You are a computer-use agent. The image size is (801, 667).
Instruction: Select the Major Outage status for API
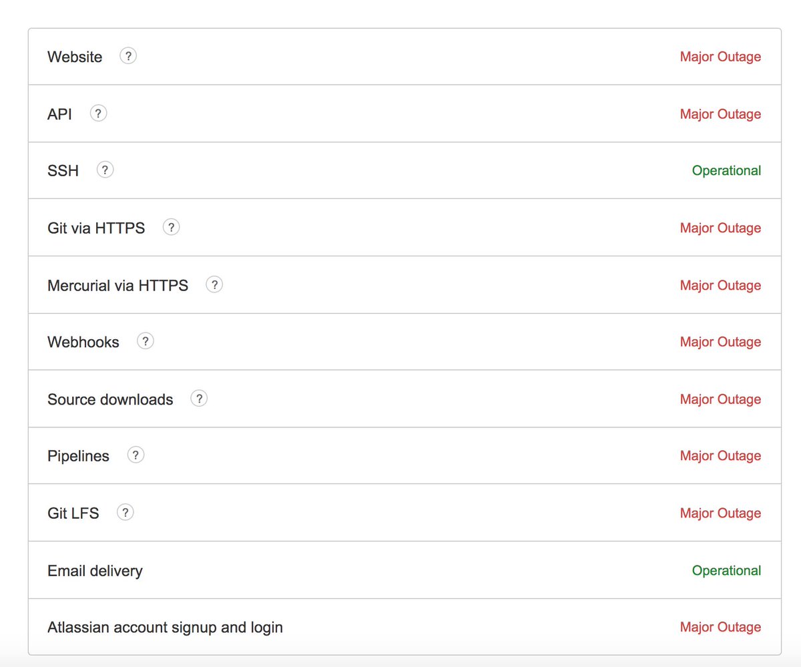pyautogui.click(x=720, y=114)
